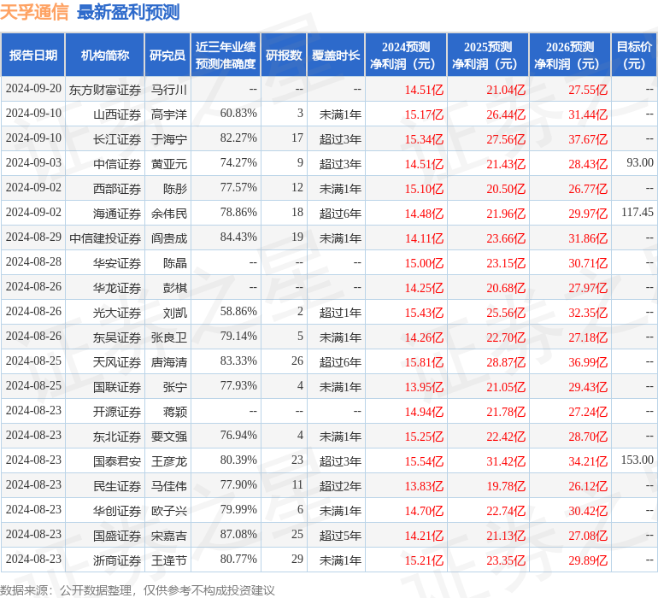Click the 93.00 target price
Image resolution: width=658 pixels, height=598 pixels.
(x=640, y=163)
